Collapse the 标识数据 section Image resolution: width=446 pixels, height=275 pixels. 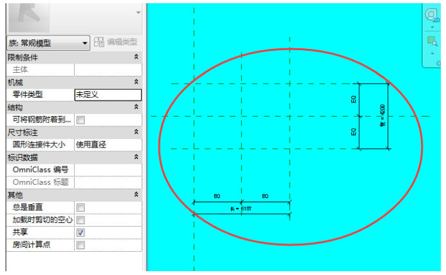pyautogui.click(x=136, y=157)
